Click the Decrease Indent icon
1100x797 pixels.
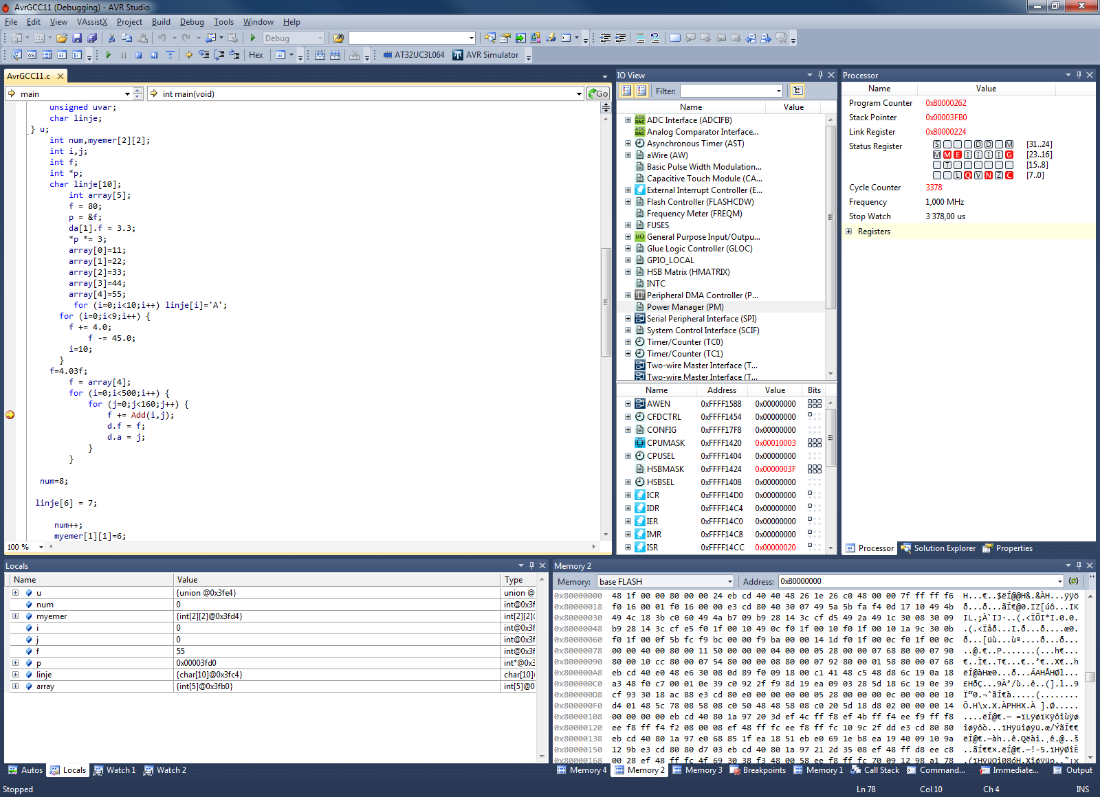click(x=605, y=38)
